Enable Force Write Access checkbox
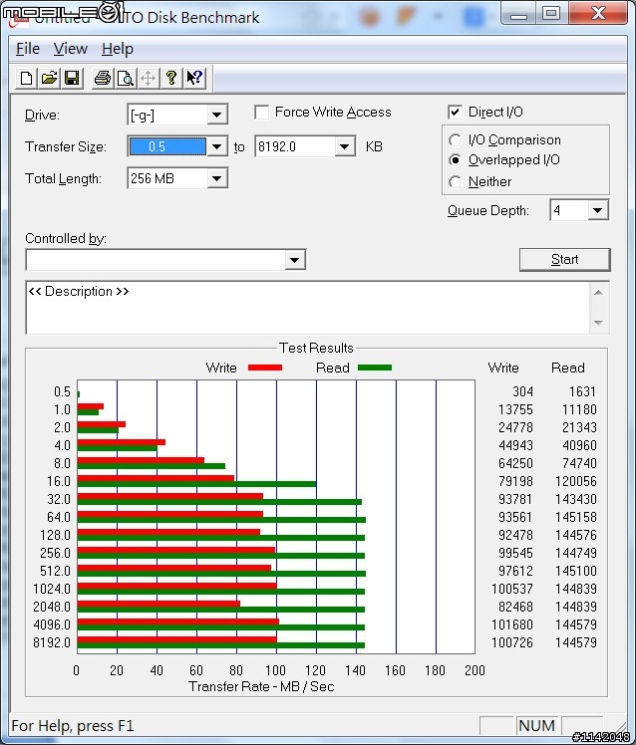This screenshot has height=745, width=636. click(261, 113)
